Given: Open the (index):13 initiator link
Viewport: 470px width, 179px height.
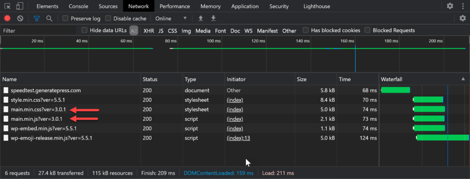Looking at the screenshot, I should click(x=238, y=138).
